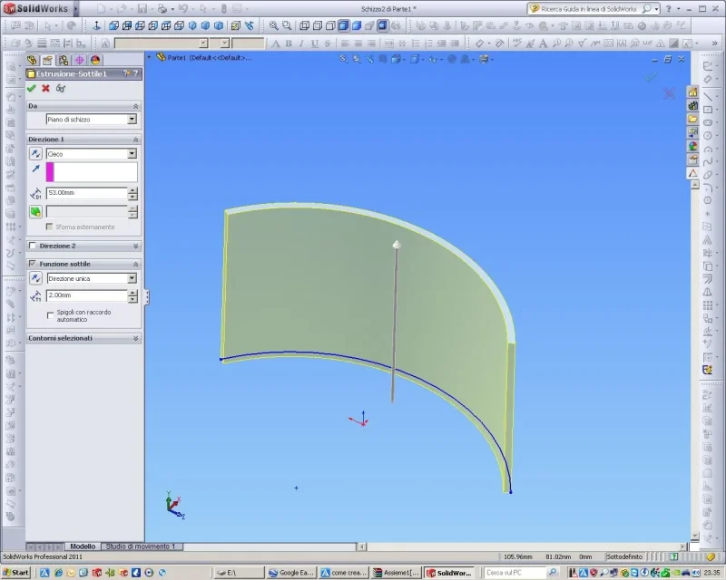
Task: Open the Appearances task pane tab
Action: [x=692, y=146]
